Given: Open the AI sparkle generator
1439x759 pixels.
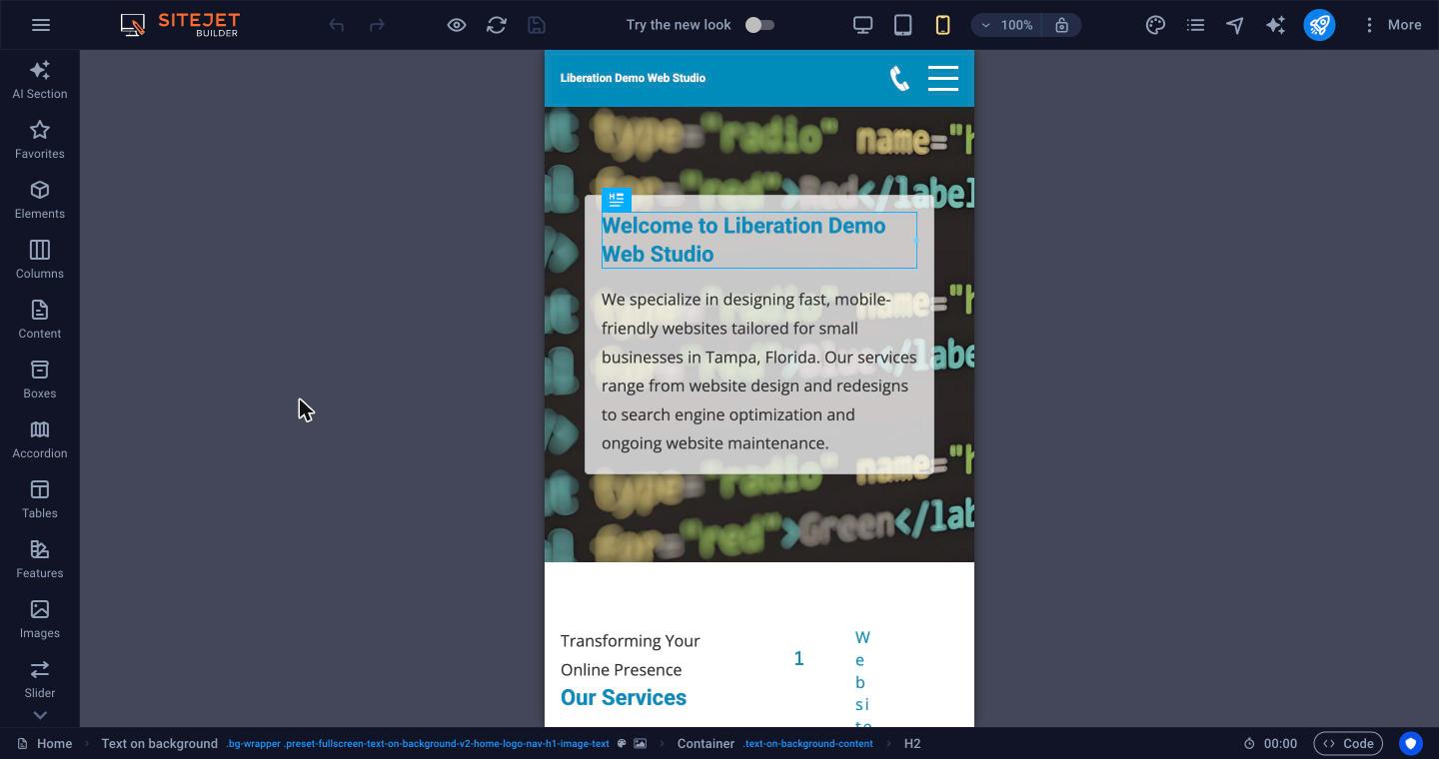Looking at the screenshot, I should 1275,25.
